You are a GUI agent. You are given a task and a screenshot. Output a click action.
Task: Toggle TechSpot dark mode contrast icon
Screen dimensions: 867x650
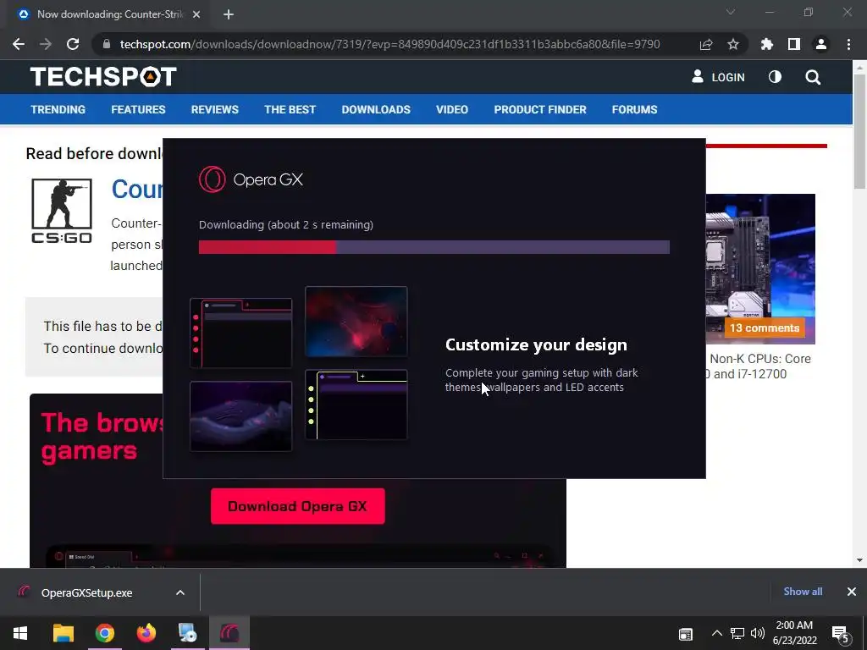click(775, 77)
